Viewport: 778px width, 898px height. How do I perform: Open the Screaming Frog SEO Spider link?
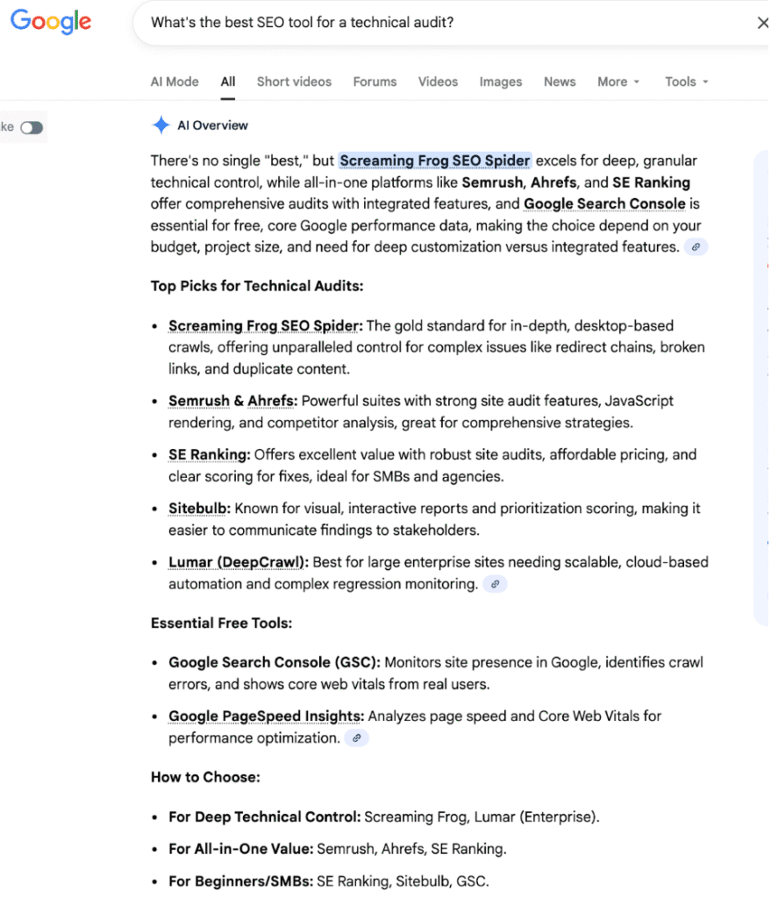click(434, 160)
